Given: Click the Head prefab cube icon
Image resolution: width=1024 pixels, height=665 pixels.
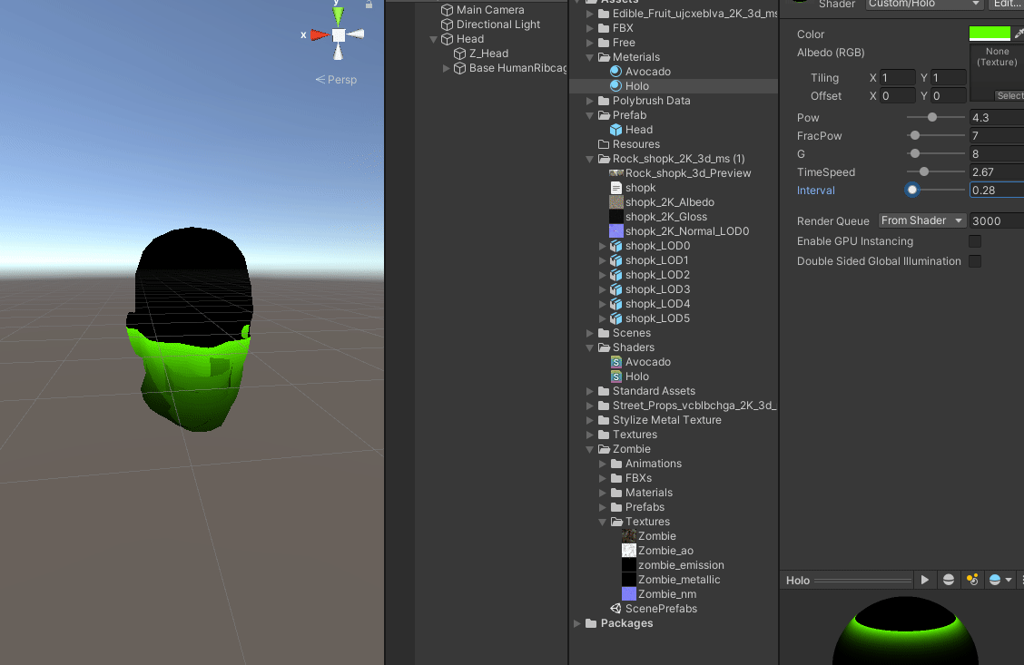Looking at the screenshot, I should click(615, 129).
